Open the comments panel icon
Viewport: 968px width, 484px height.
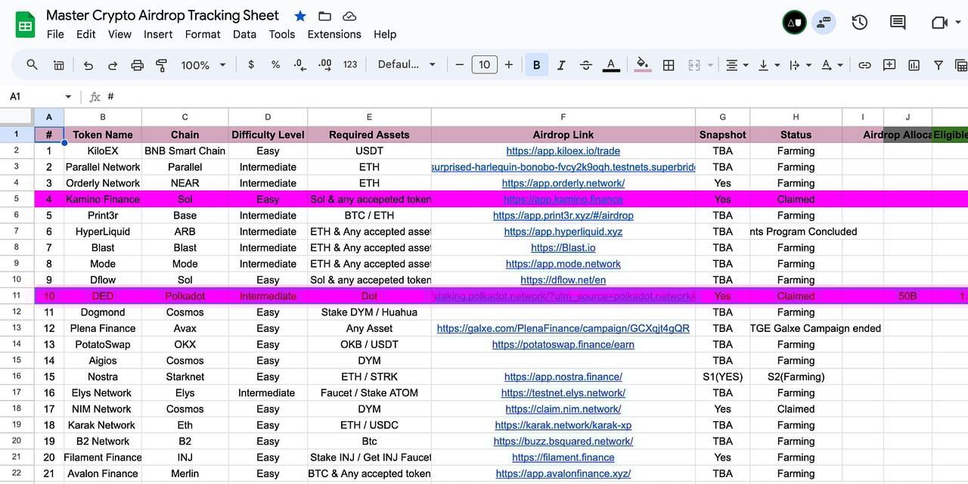(x=898, y=23)
